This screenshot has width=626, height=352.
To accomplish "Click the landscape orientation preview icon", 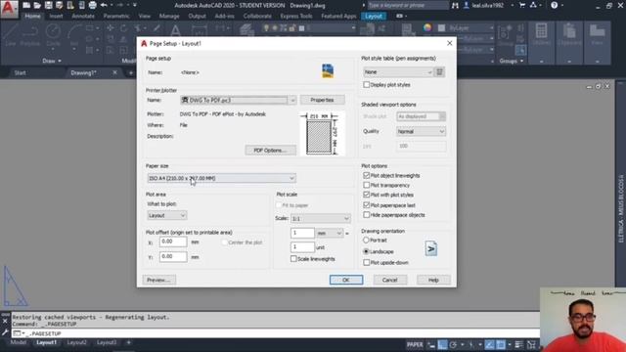I will coord(430,248).
